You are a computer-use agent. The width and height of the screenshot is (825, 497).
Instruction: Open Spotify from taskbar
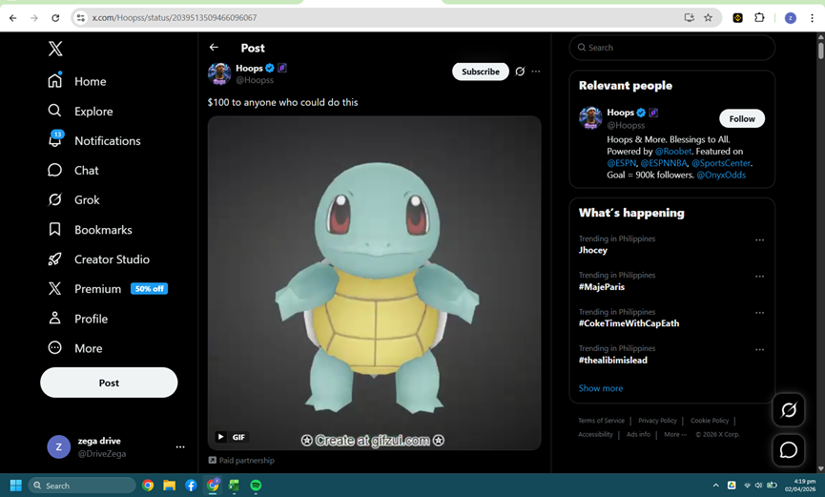click(x=256, y=485)
